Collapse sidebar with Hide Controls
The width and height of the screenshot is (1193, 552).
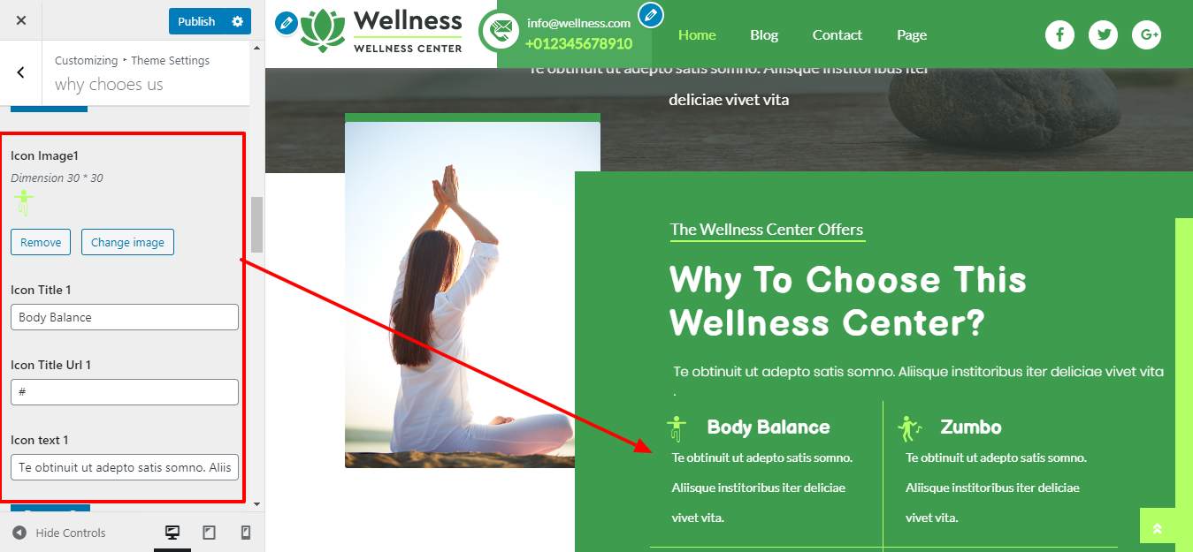59,533
